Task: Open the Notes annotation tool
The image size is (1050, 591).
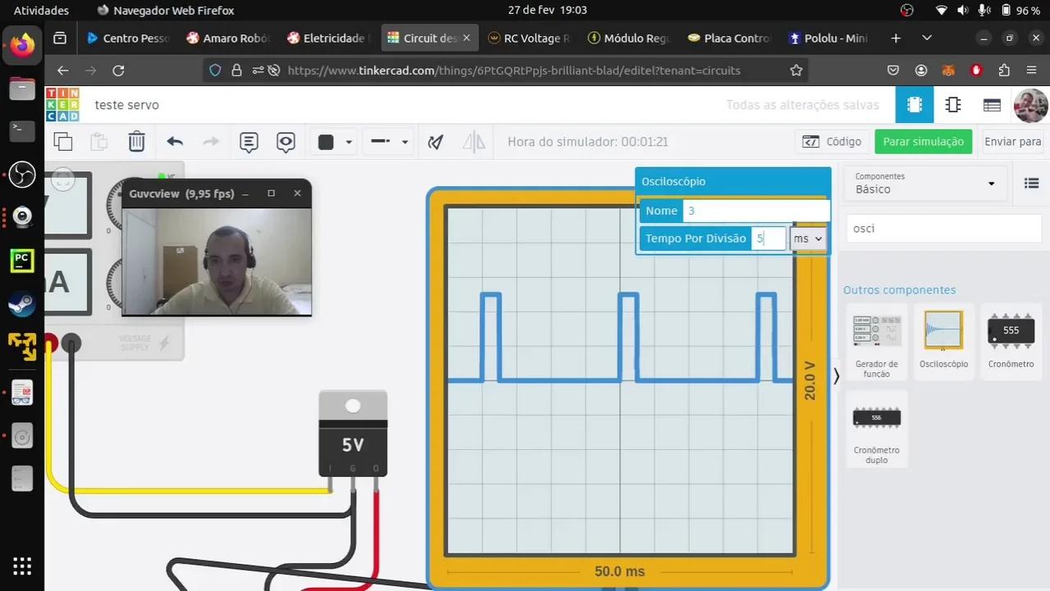Action: (249, 142)
